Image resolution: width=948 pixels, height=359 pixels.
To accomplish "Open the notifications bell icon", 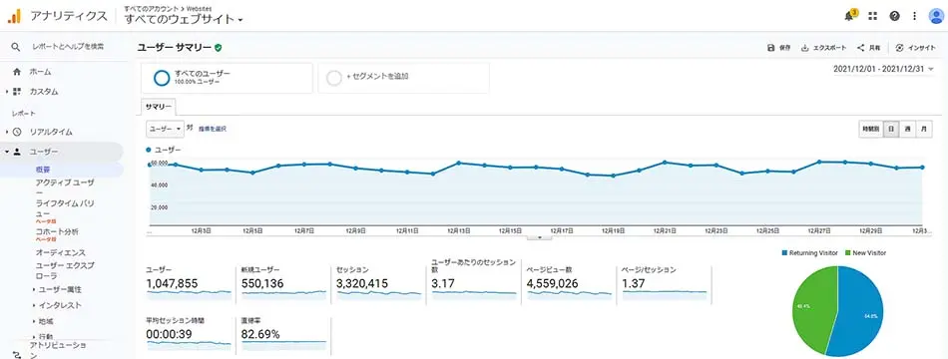I will coord(850,16).
